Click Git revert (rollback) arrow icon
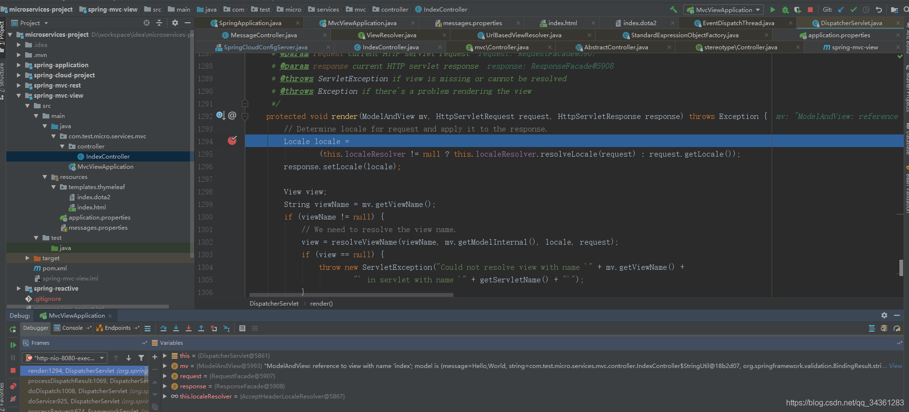The width and height of the screenshot is (909, 412). pyautogui.click(x=879, y=10)
